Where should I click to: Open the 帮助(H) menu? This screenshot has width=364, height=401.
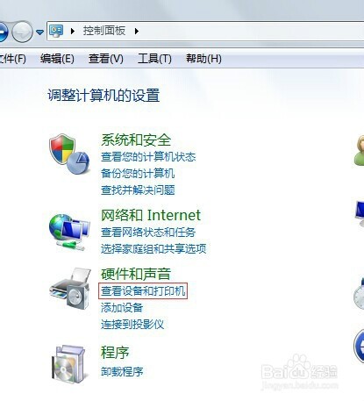coord(203,59)
